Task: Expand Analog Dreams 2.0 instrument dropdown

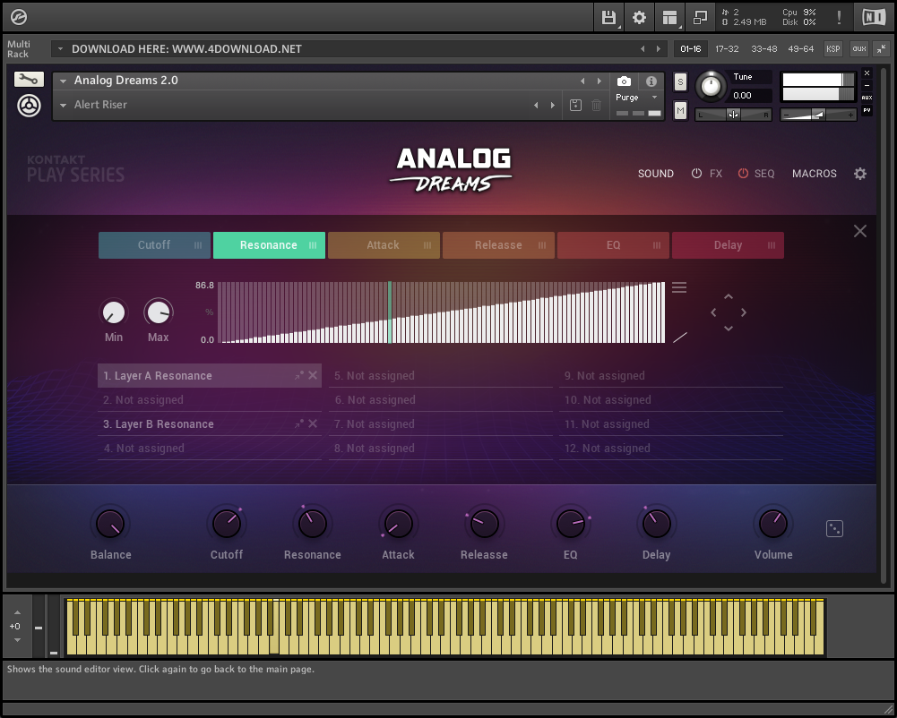Action: click(64, 81)
